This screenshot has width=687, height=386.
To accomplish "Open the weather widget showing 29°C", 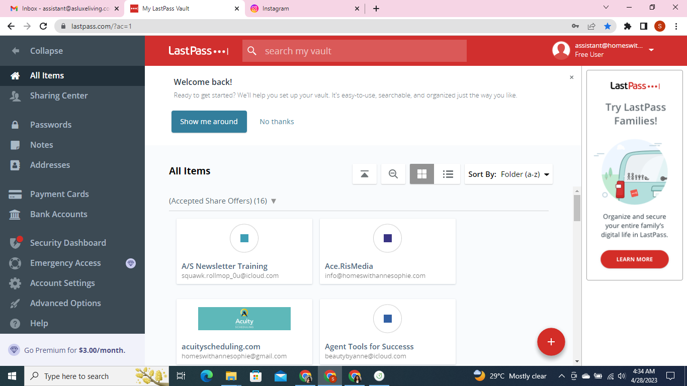I will click(x=510, y=376).
